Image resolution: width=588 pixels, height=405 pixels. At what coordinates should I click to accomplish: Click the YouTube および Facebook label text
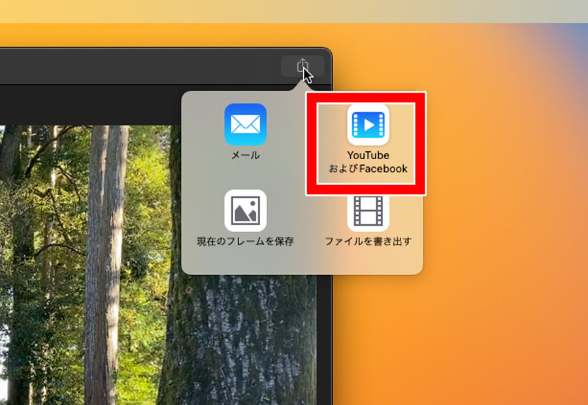pos(368,162)
